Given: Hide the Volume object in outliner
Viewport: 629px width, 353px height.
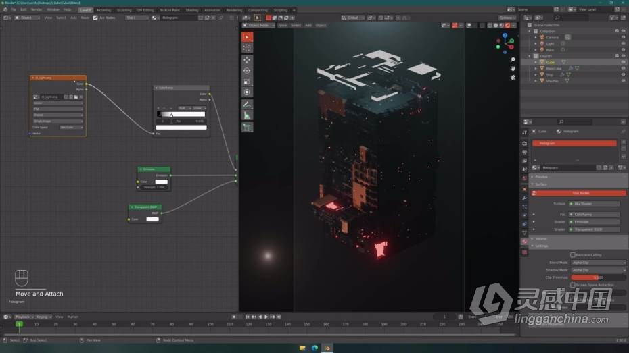Looking at the screenshot, I should [x=623, y=81].
